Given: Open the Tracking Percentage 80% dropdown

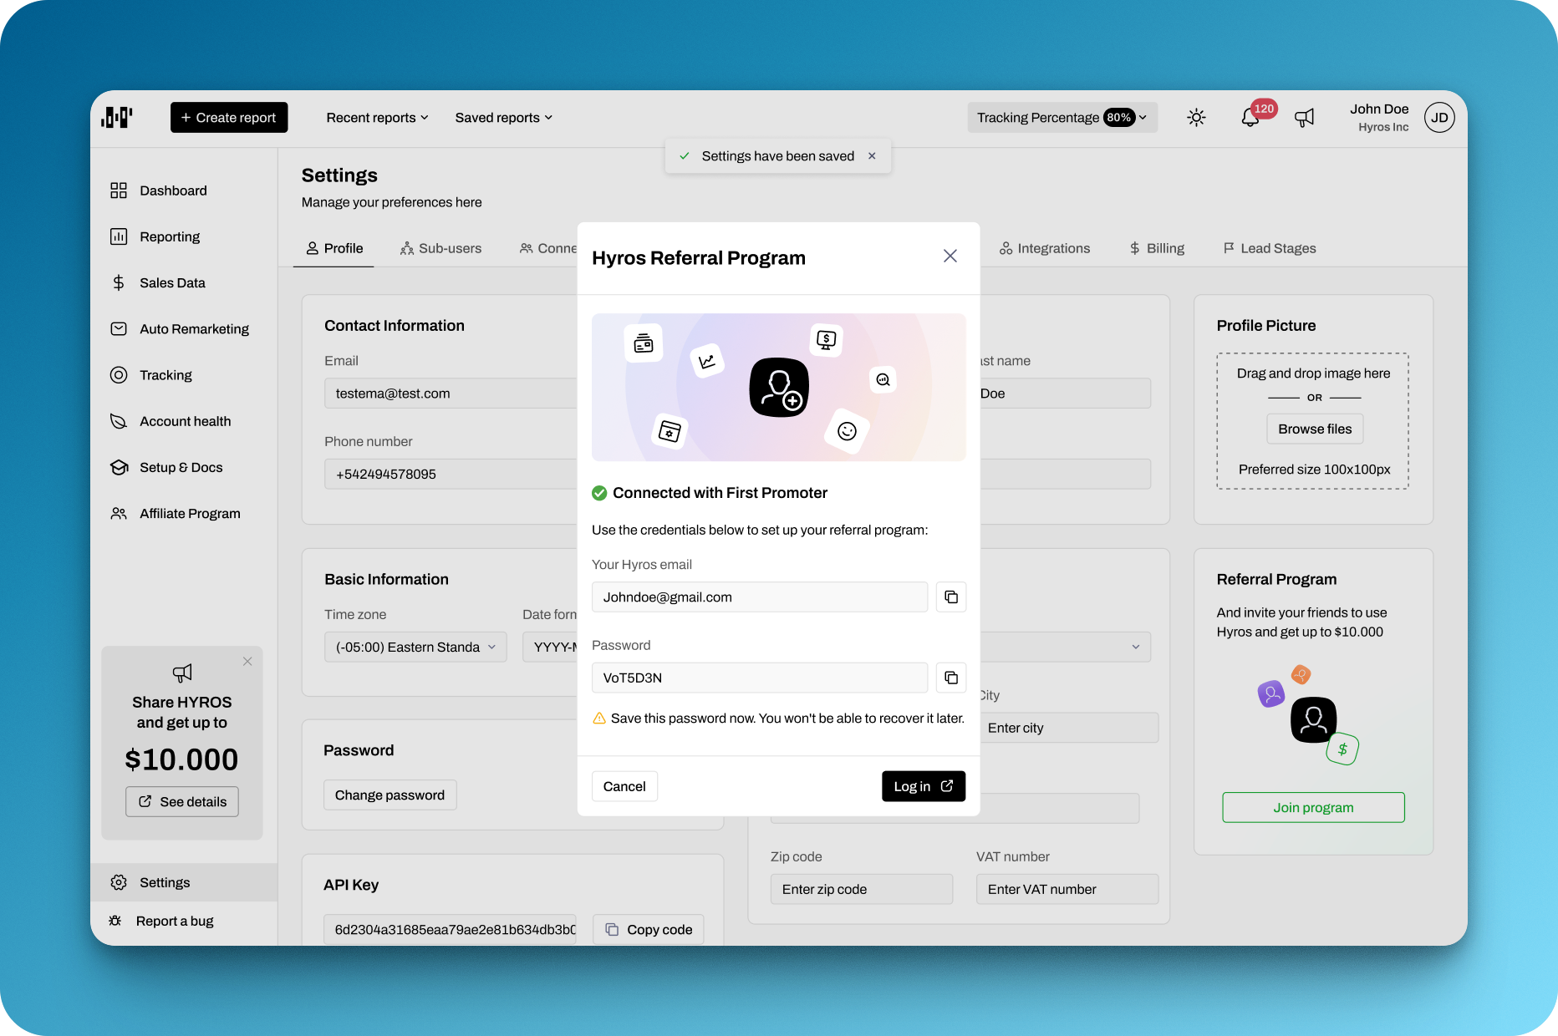Looking at the screenshot, I should 1062,118.
